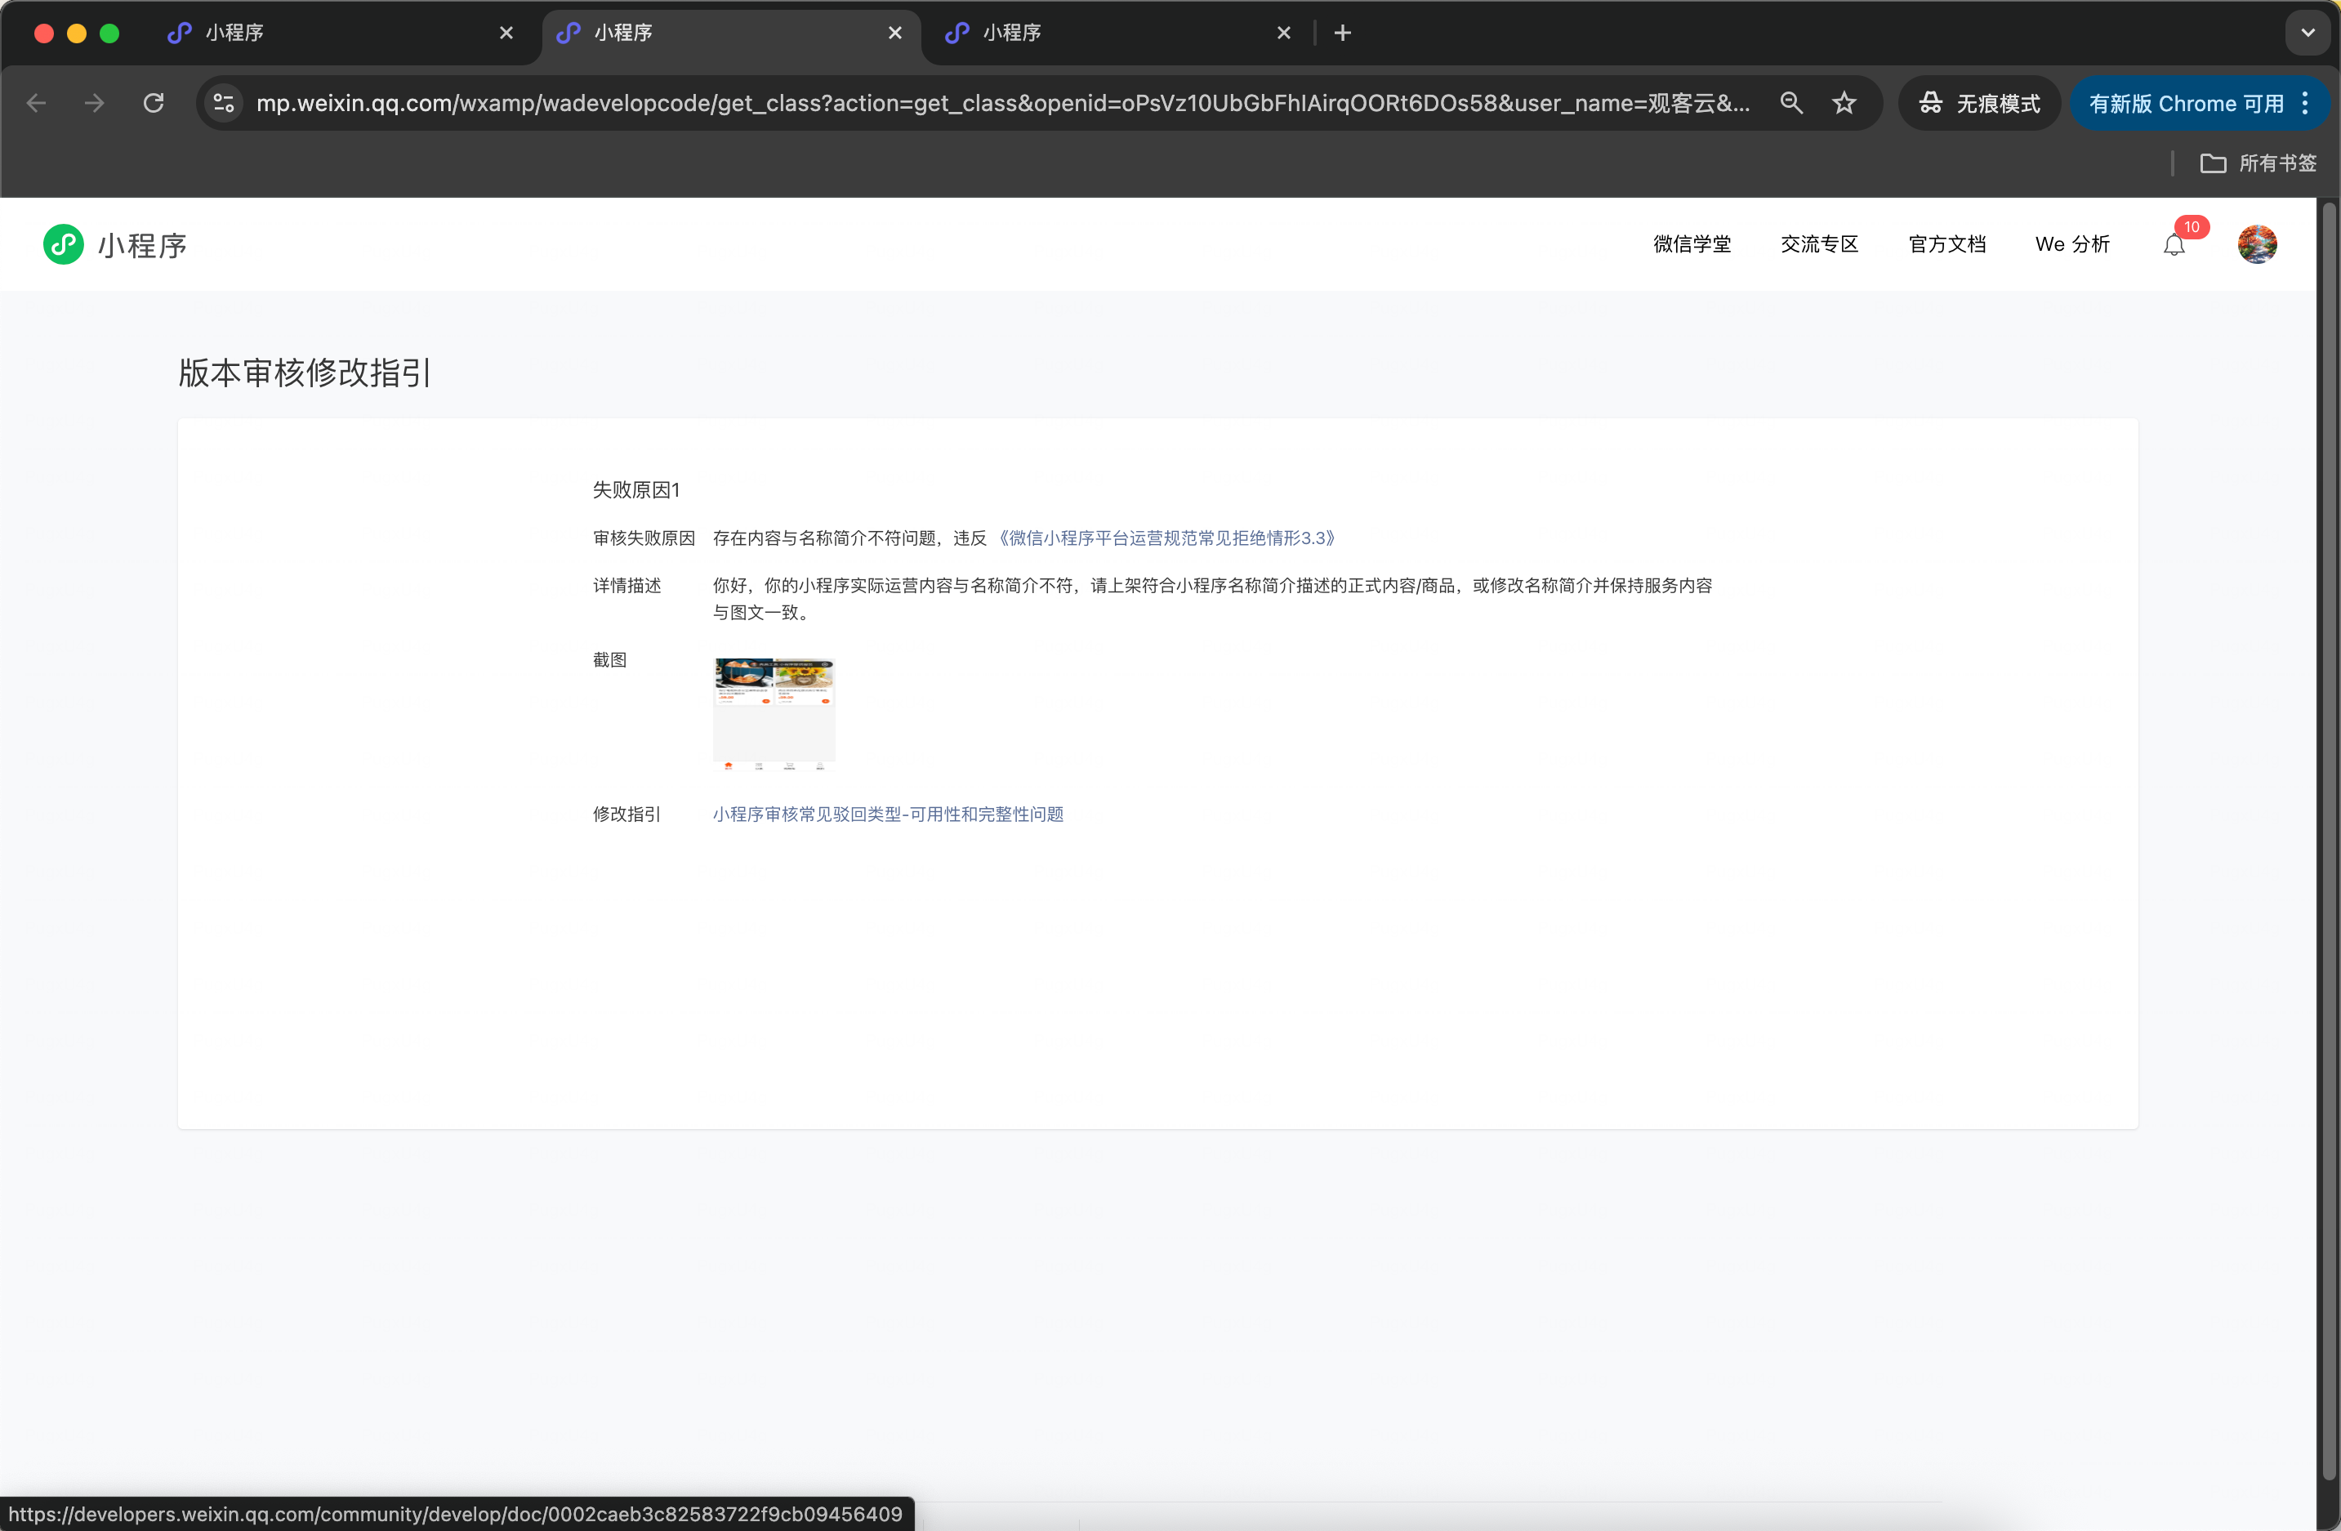Open a new tab with plus icon
This screenshot has width=2341, height=1531.
point(1343,33)
